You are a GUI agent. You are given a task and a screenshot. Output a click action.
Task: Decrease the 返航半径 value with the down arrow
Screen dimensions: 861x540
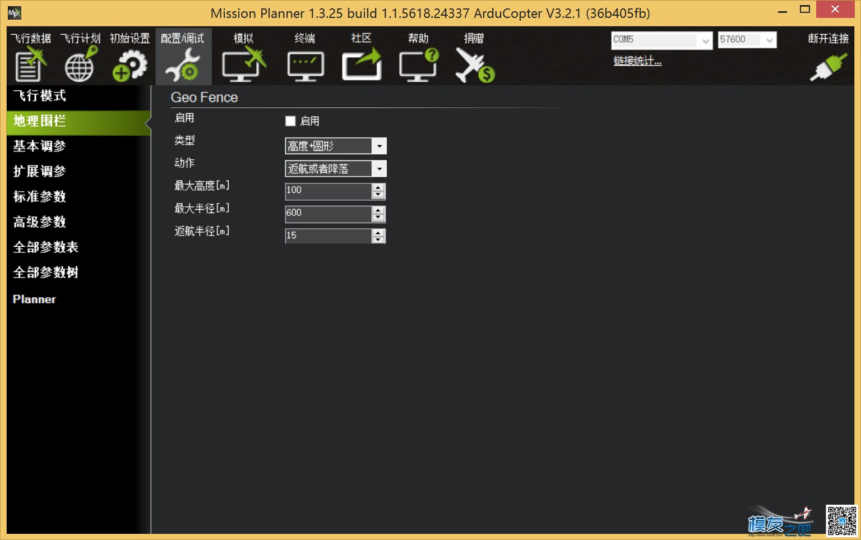point(379,240)
